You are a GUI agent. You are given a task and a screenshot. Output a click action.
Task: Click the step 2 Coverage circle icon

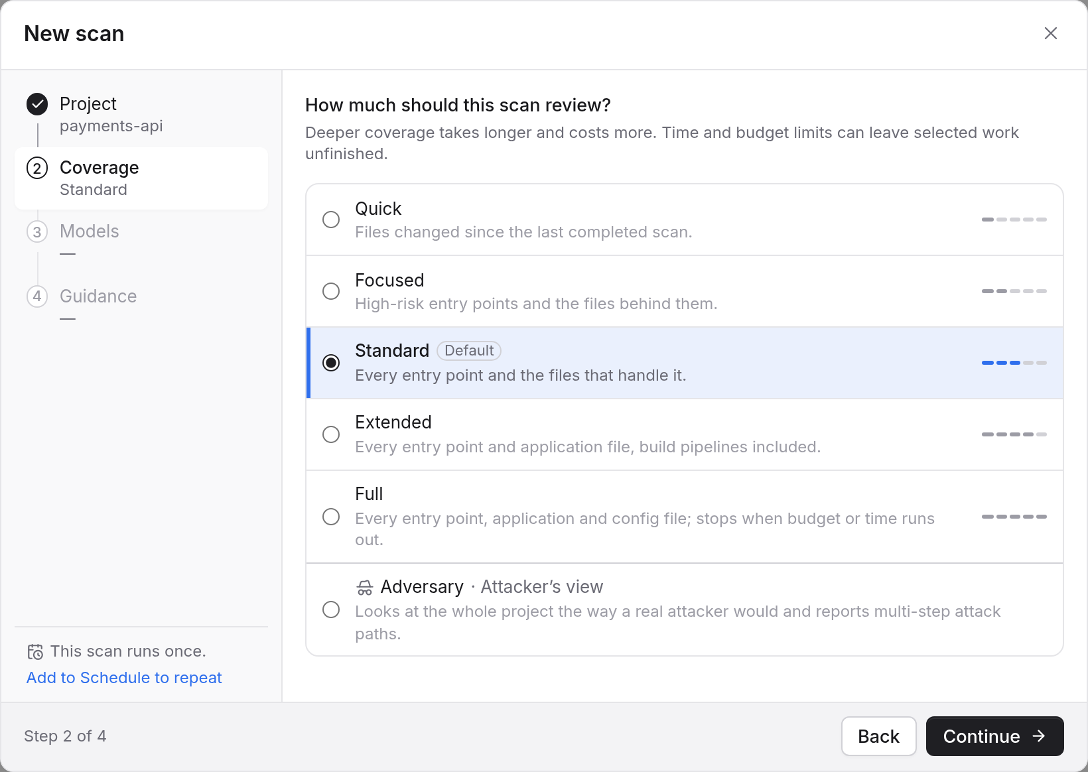pyautogui.click(x=37, y=168)
